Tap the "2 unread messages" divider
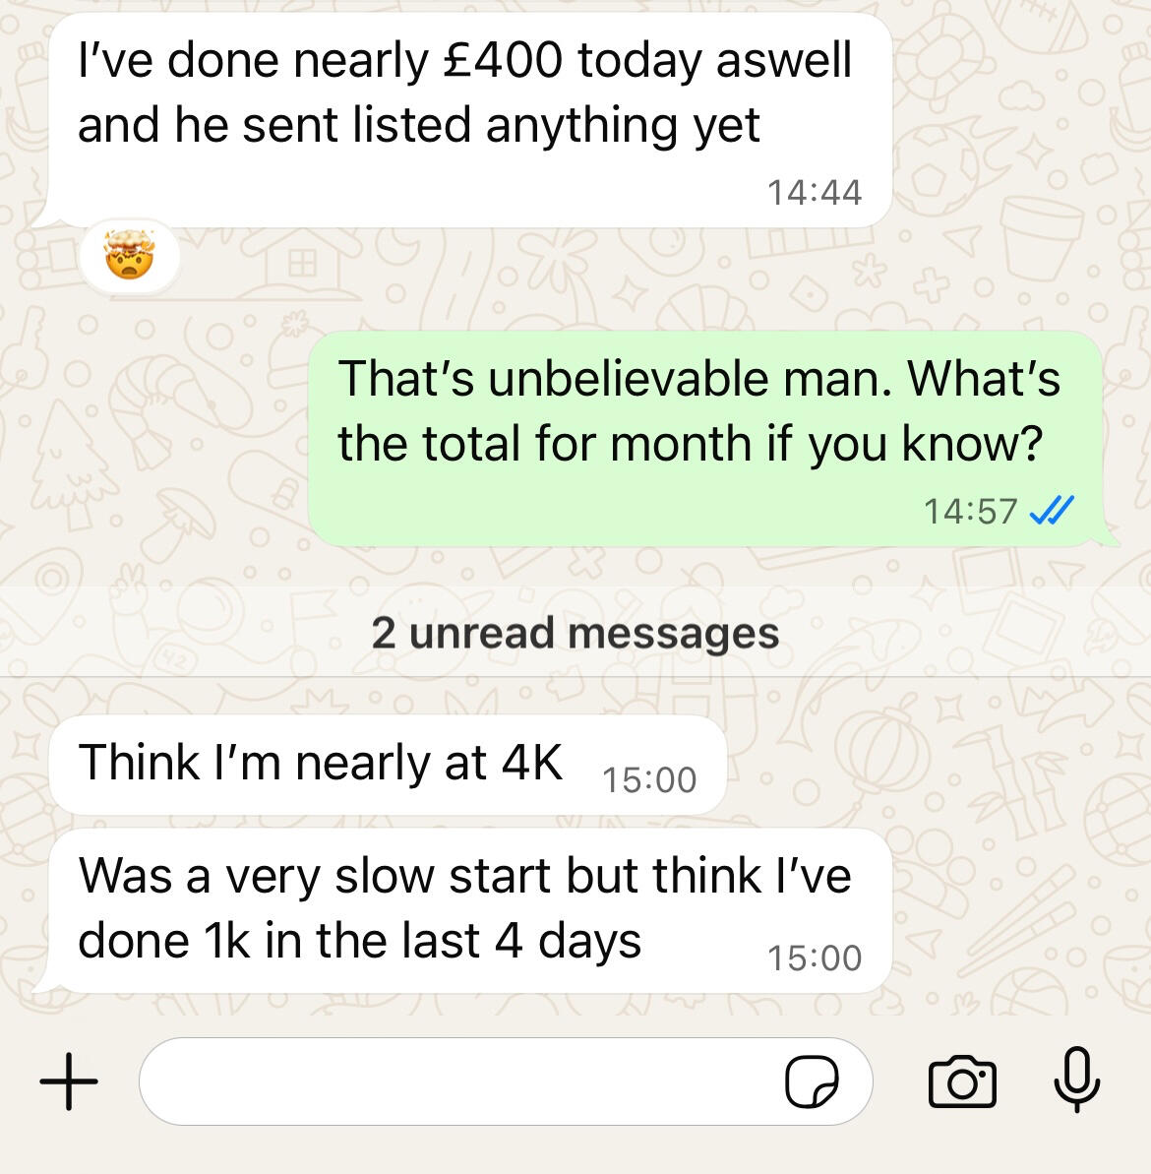The height and width of the screenshot is (1174, 1151). (x=575, y=633)
